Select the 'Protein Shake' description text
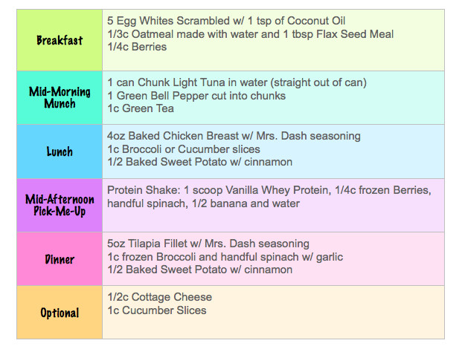This screenshot has width=462, height=349. pos(269,197)
